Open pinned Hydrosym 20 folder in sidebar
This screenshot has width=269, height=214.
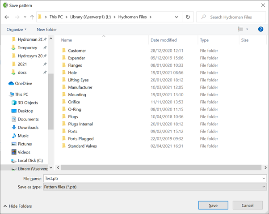[30, 56]
